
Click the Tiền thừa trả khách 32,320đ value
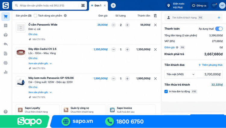pos(217,85)
